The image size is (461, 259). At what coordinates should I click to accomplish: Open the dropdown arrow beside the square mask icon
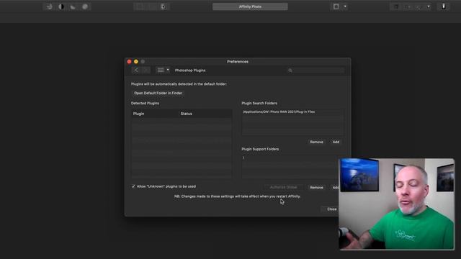point(345,6)
